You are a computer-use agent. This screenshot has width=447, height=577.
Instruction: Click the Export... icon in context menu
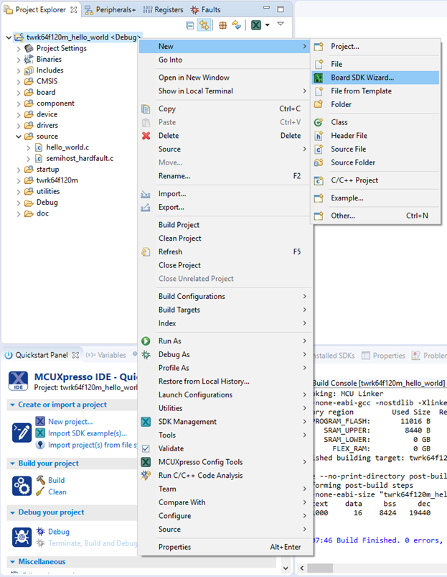146,208
